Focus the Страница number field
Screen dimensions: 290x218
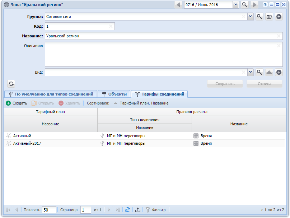86,210
